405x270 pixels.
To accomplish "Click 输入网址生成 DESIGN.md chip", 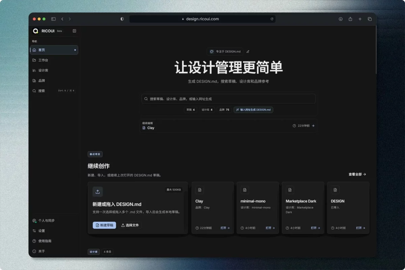I will point(253,110).
